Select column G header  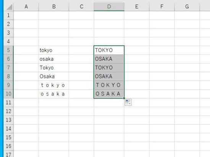pos(187,6)
